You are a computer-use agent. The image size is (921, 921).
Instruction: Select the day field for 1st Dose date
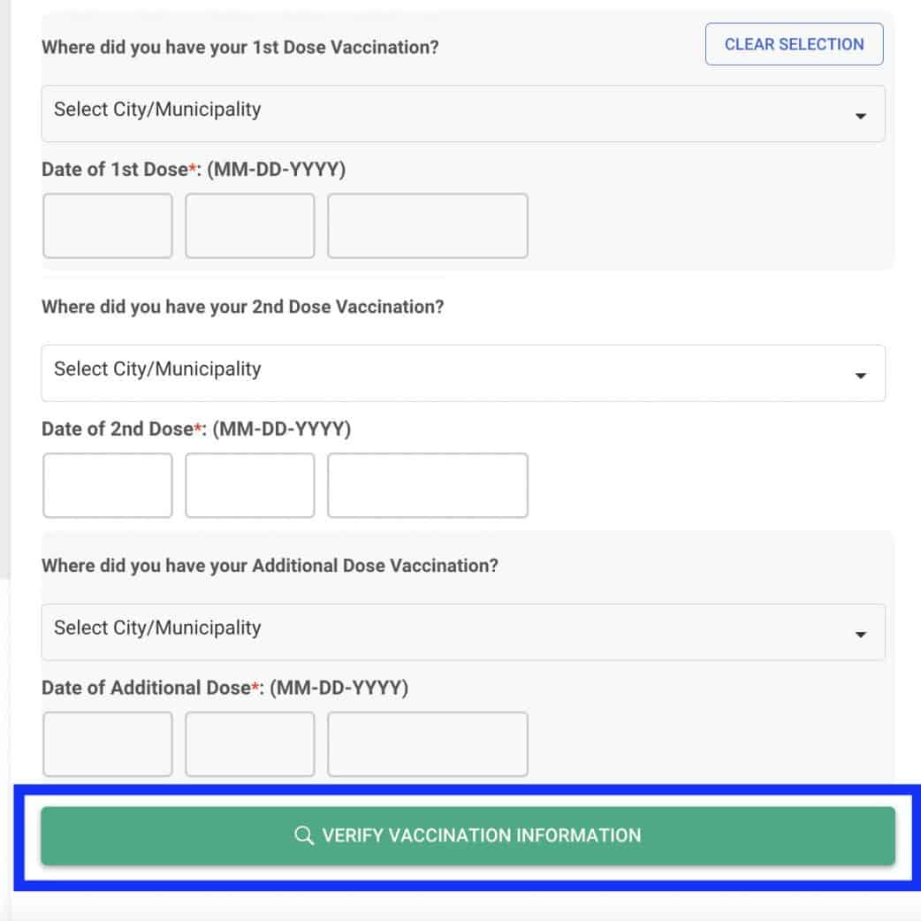click(249, 226)
